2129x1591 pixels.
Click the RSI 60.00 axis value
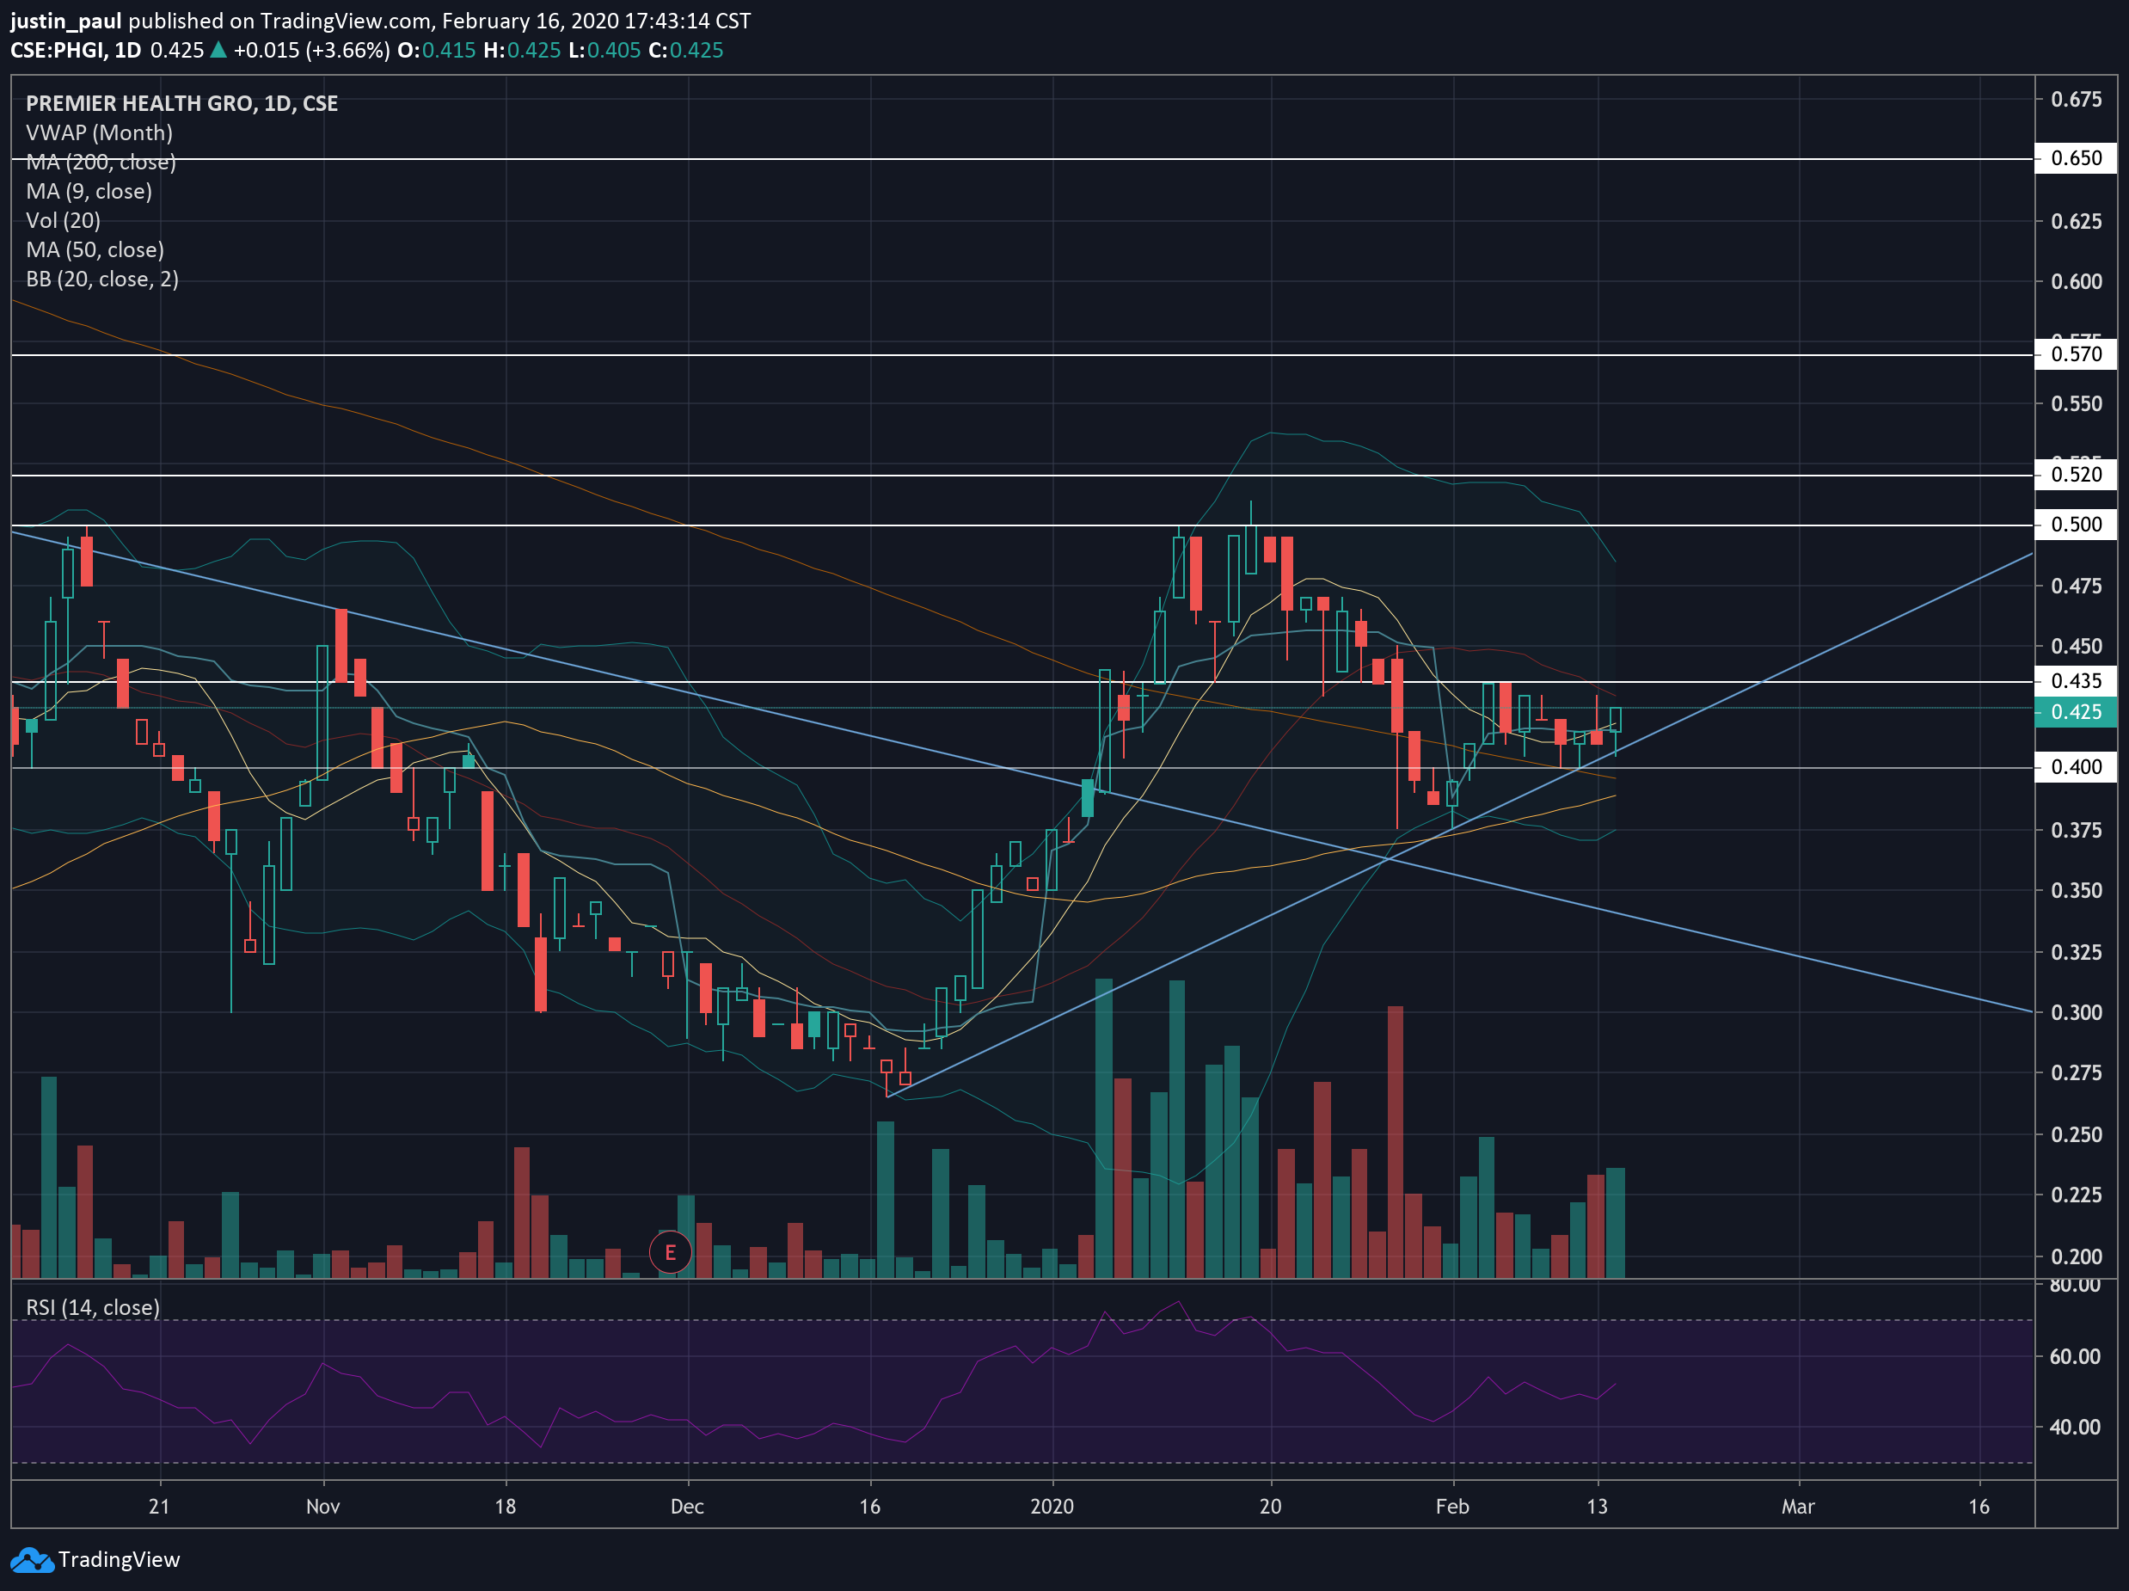(x=2075, y=1356)
